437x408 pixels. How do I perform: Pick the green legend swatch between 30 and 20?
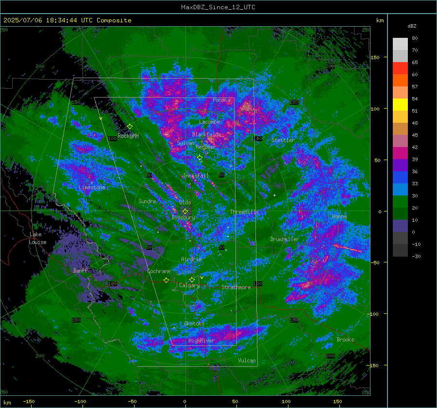tap(400, 201)
